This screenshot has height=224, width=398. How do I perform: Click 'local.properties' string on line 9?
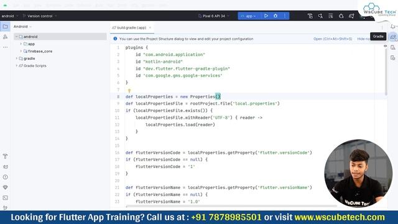(255, 103)
